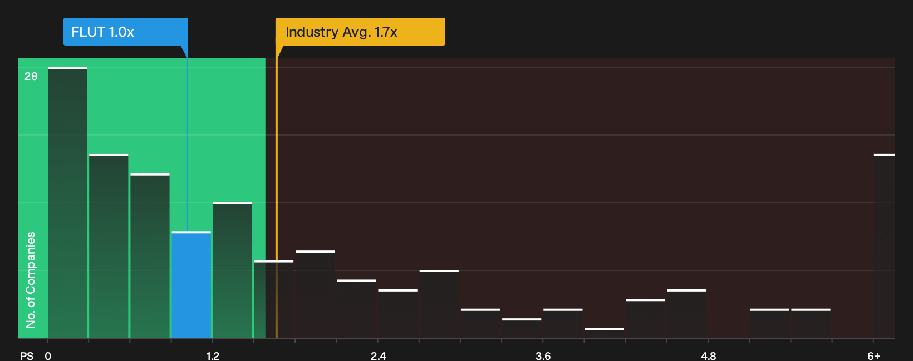Click the tallest histogram bar at PS 0
Screen dimensions: 913x361
[x=67, y=202]
